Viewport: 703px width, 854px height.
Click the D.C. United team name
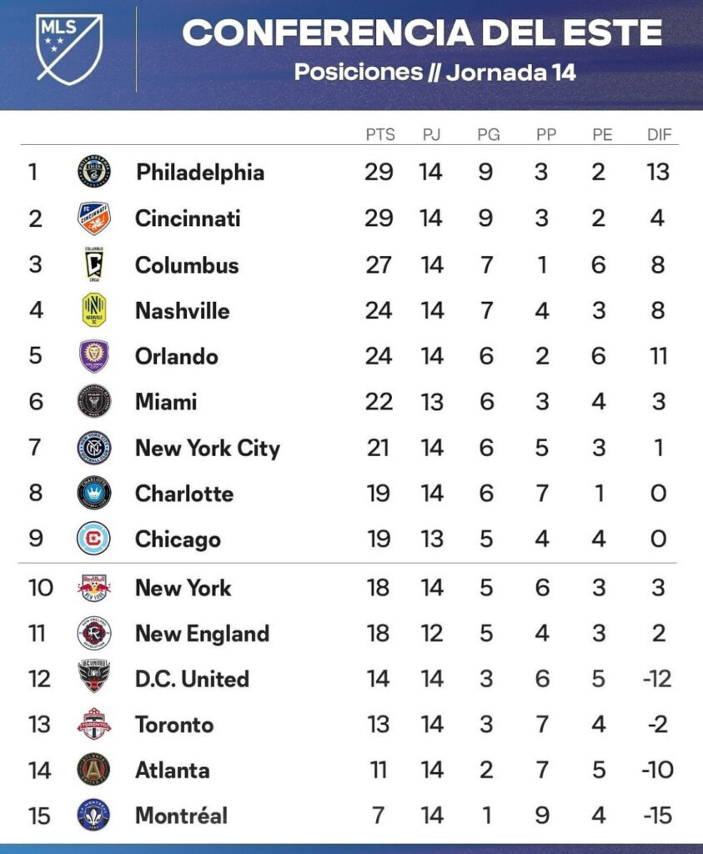(x=193, y=679)
